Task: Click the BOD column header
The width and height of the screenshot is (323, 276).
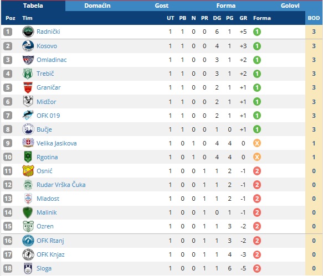Action: tap(314, 18)
